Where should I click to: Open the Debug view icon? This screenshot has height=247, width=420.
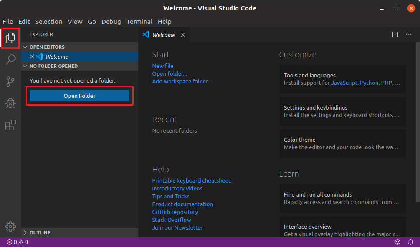(x=10, y=103)
